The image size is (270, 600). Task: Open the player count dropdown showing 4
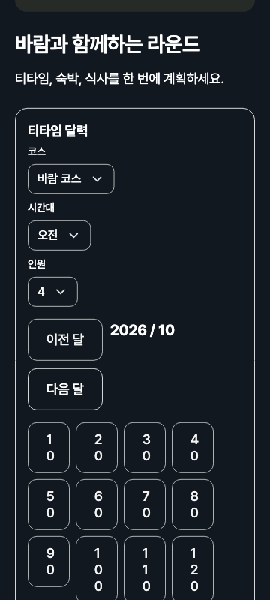52,292
